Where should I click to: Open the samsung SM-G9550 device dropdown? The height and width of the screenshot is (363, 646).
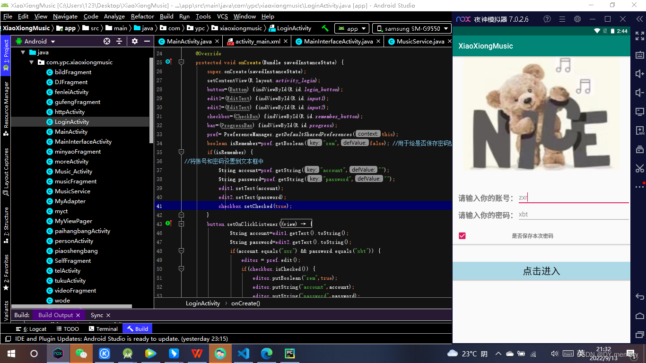411,28
